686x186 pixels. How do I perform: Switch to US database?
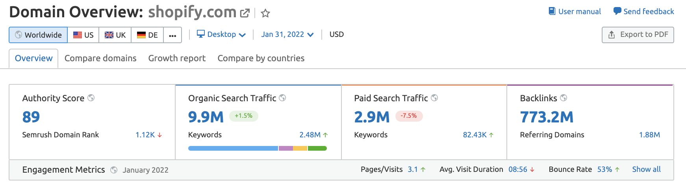pyautogui.click(x=83, y=35)
